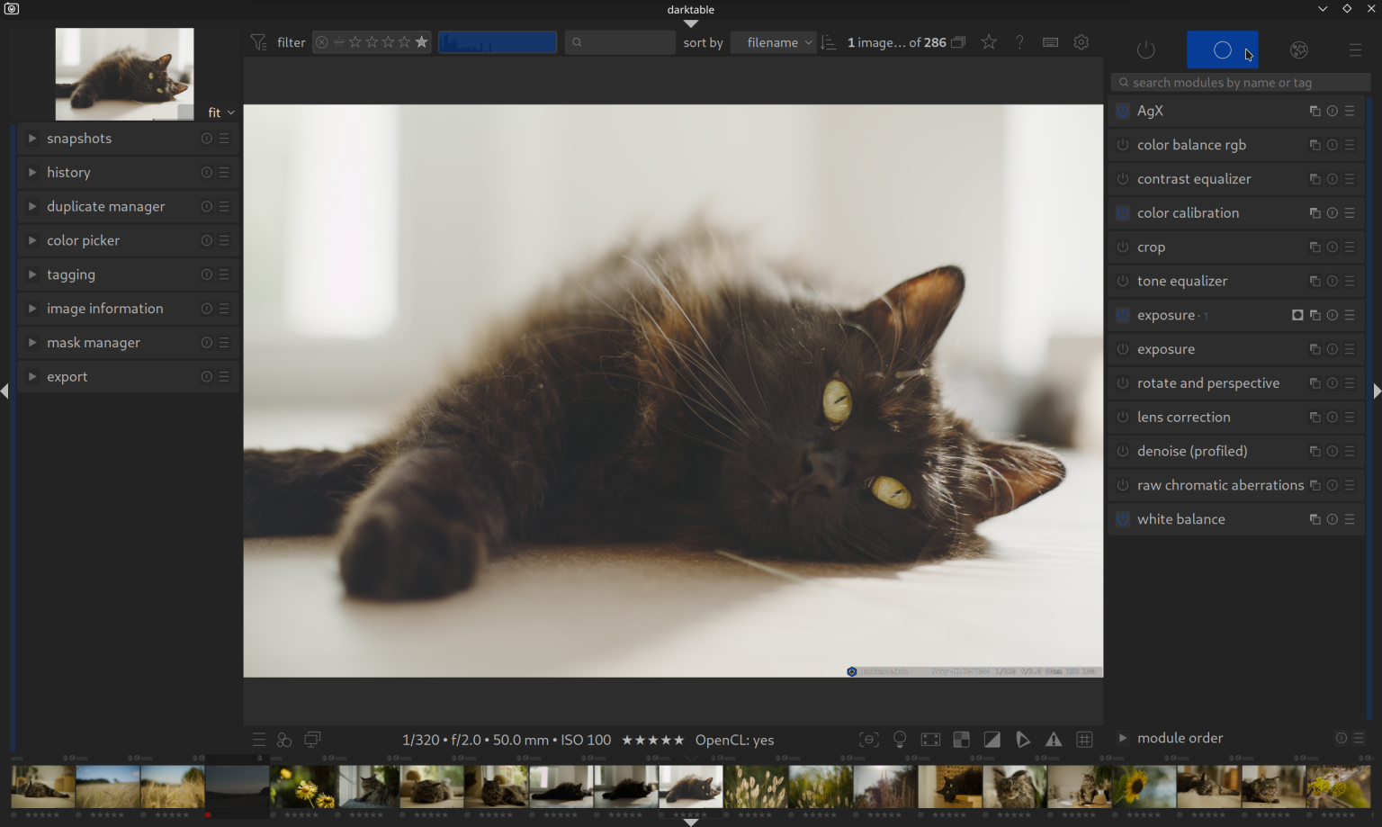Enable the color balance rgb module
This screenshot has width=1382, height=827.
click(1122, 145)
